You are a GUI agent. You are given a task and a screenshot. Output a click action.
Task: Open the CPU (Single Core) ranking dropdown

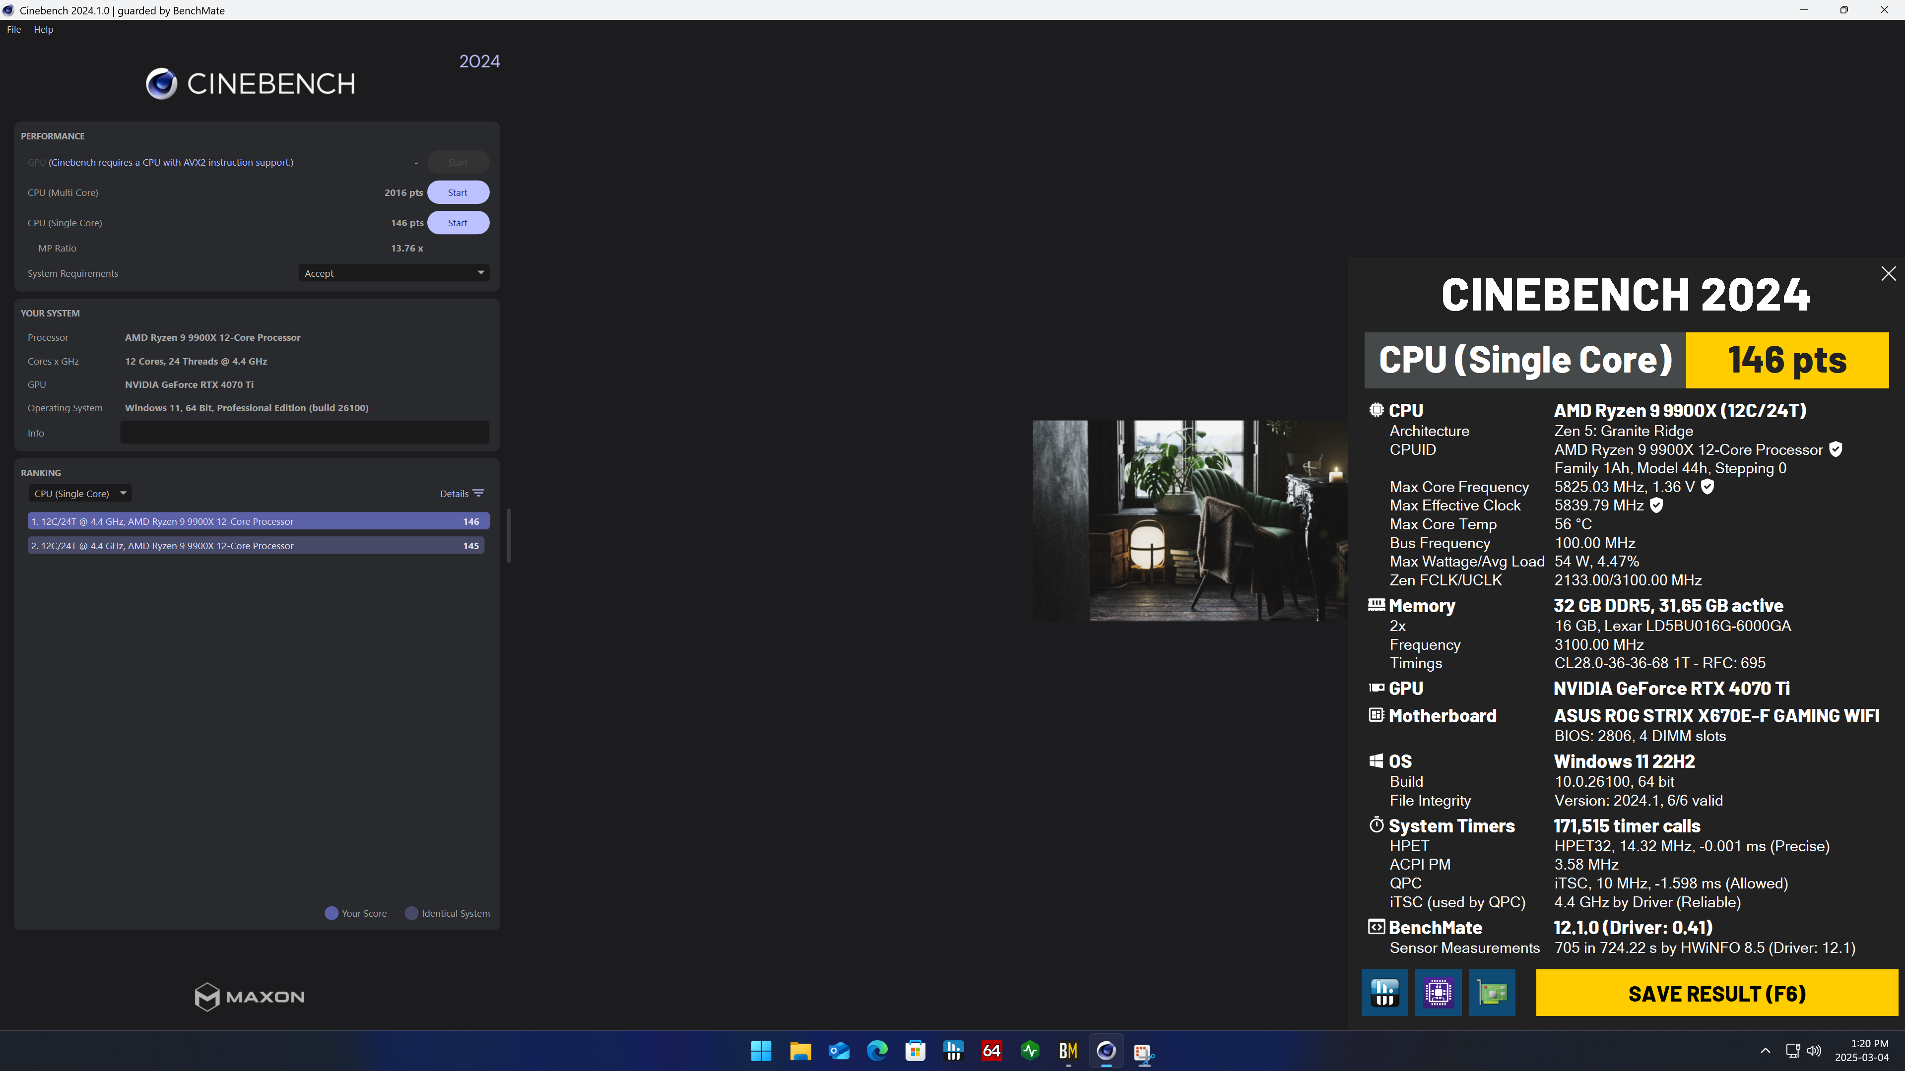[80, 493]
